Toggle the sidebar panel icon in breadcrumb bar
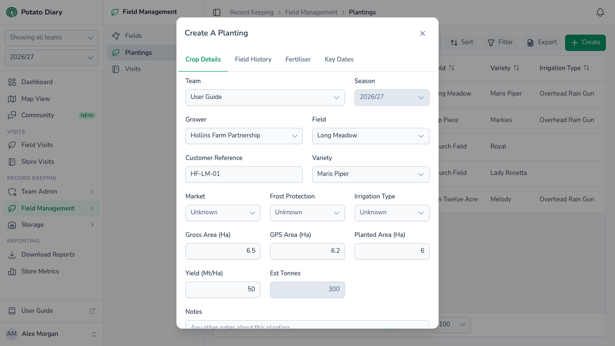Viewport: 615px width, 346px height. coord(217,12)
